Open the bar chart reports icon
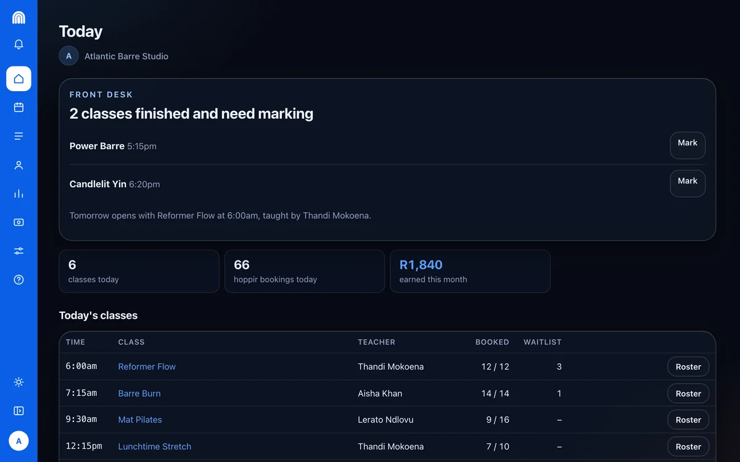 pos(18,193)
